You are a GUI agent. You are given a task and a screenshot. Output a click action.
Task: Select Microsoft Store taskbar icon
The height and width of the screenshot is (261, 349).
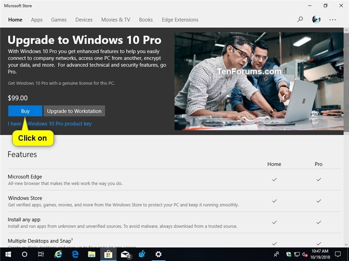[x=108, y=254]
